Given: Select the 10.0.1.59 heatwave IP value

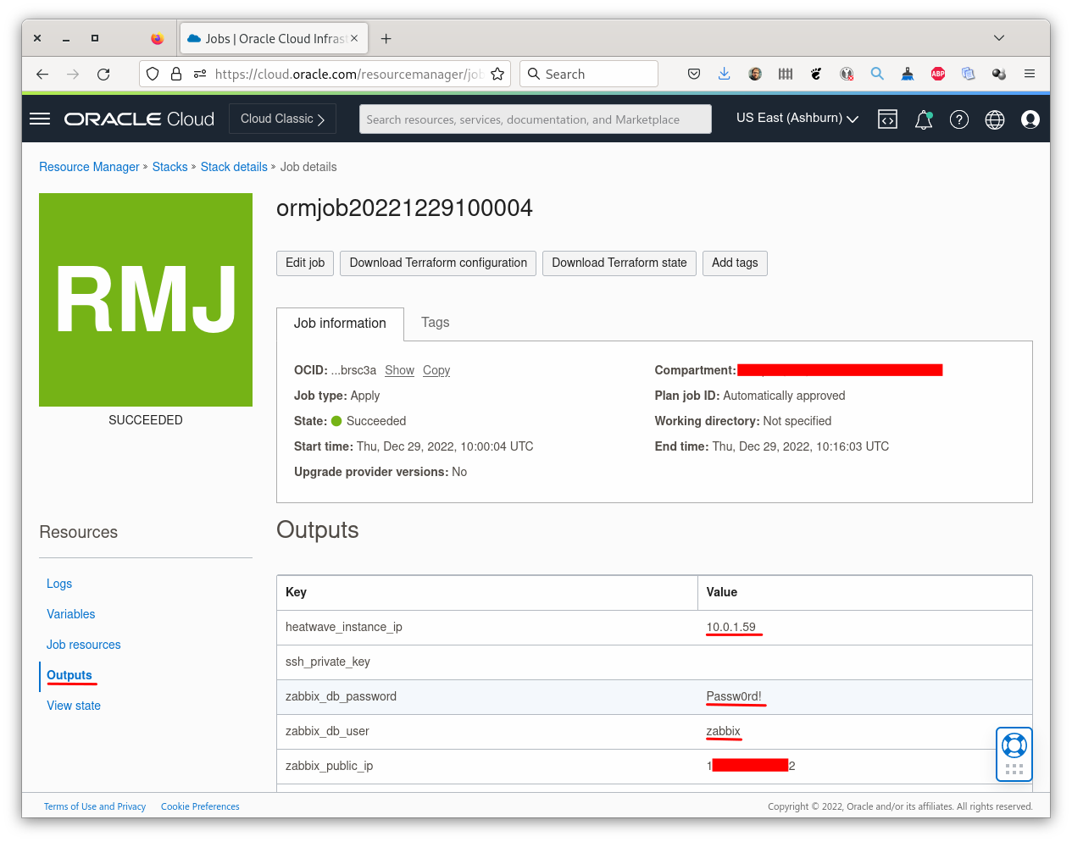Looking at the screenshot, I should (x=731, y=627).
